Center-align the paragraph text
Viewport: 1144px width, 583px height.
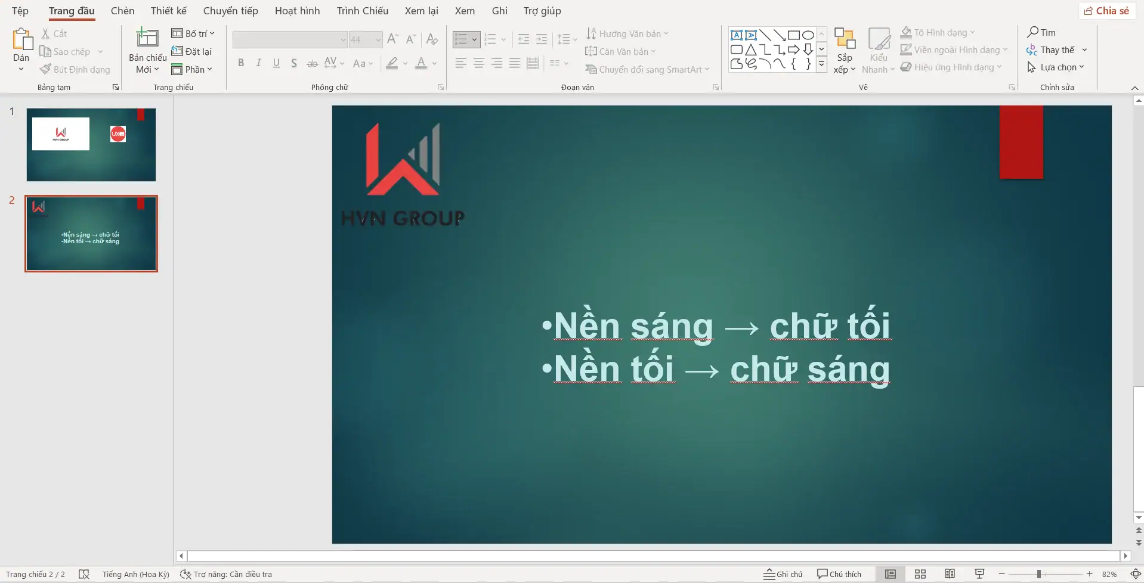[x=479, y=63]
